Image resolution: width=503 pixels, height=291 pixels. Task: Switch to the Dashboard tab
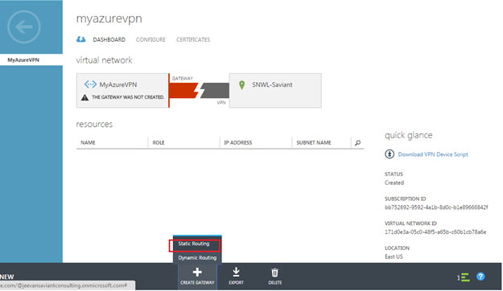tap(109, 39)
